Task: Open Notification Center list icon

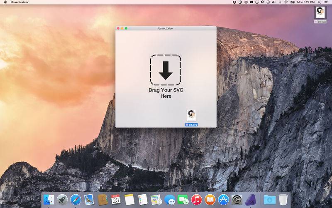Action: point(326,2)
